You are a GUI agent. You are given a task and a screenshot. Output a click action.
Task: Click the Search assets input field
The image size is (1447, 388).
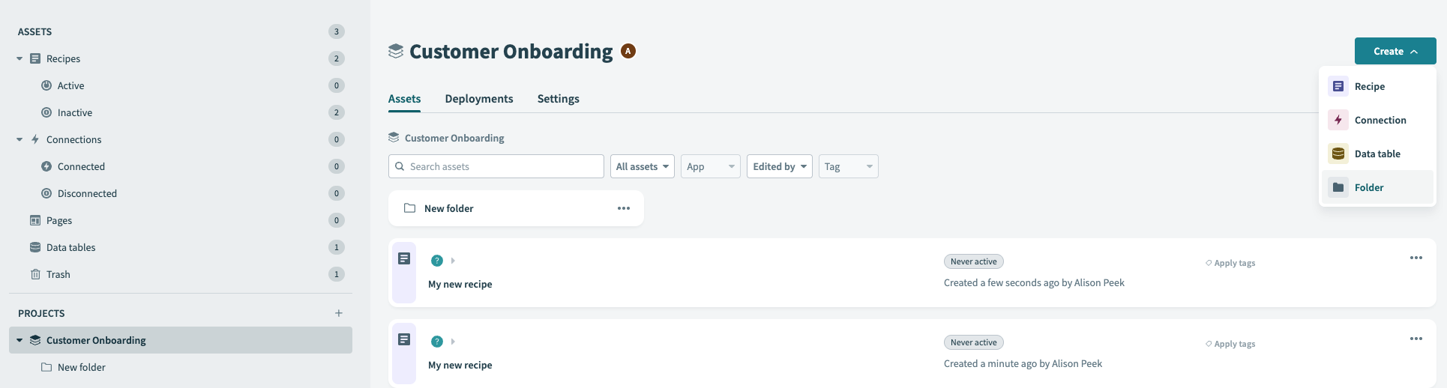tap(502, 166)
